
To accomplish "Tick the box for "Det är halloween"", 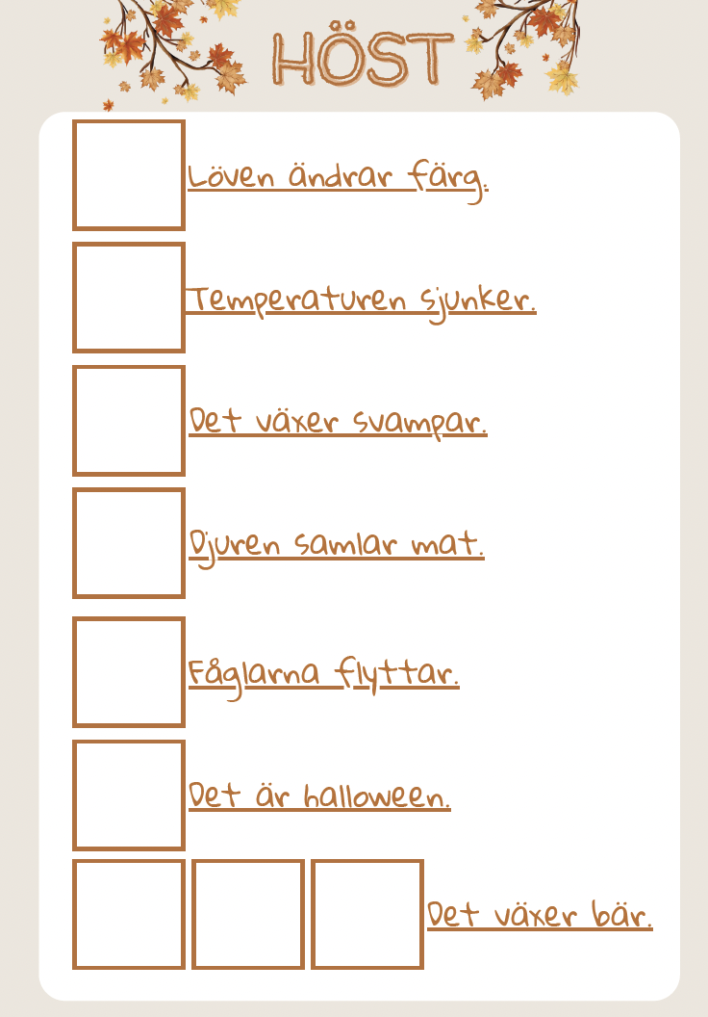I will 129,795.
